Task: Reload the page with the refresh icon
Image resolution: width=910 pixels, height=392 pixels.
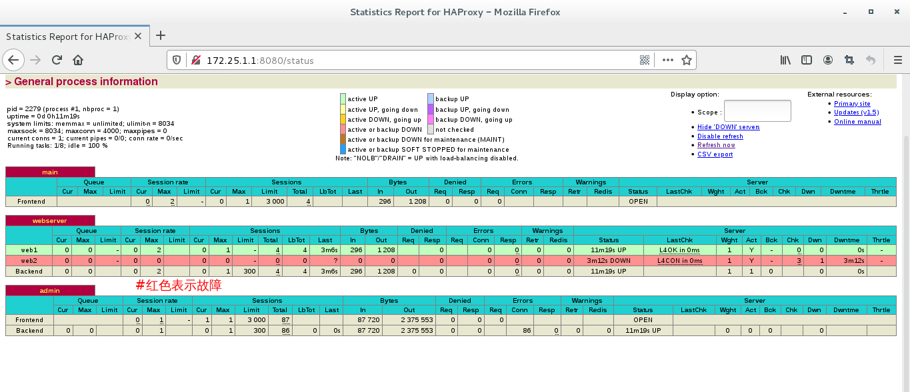Action: (x=57, y=60)
